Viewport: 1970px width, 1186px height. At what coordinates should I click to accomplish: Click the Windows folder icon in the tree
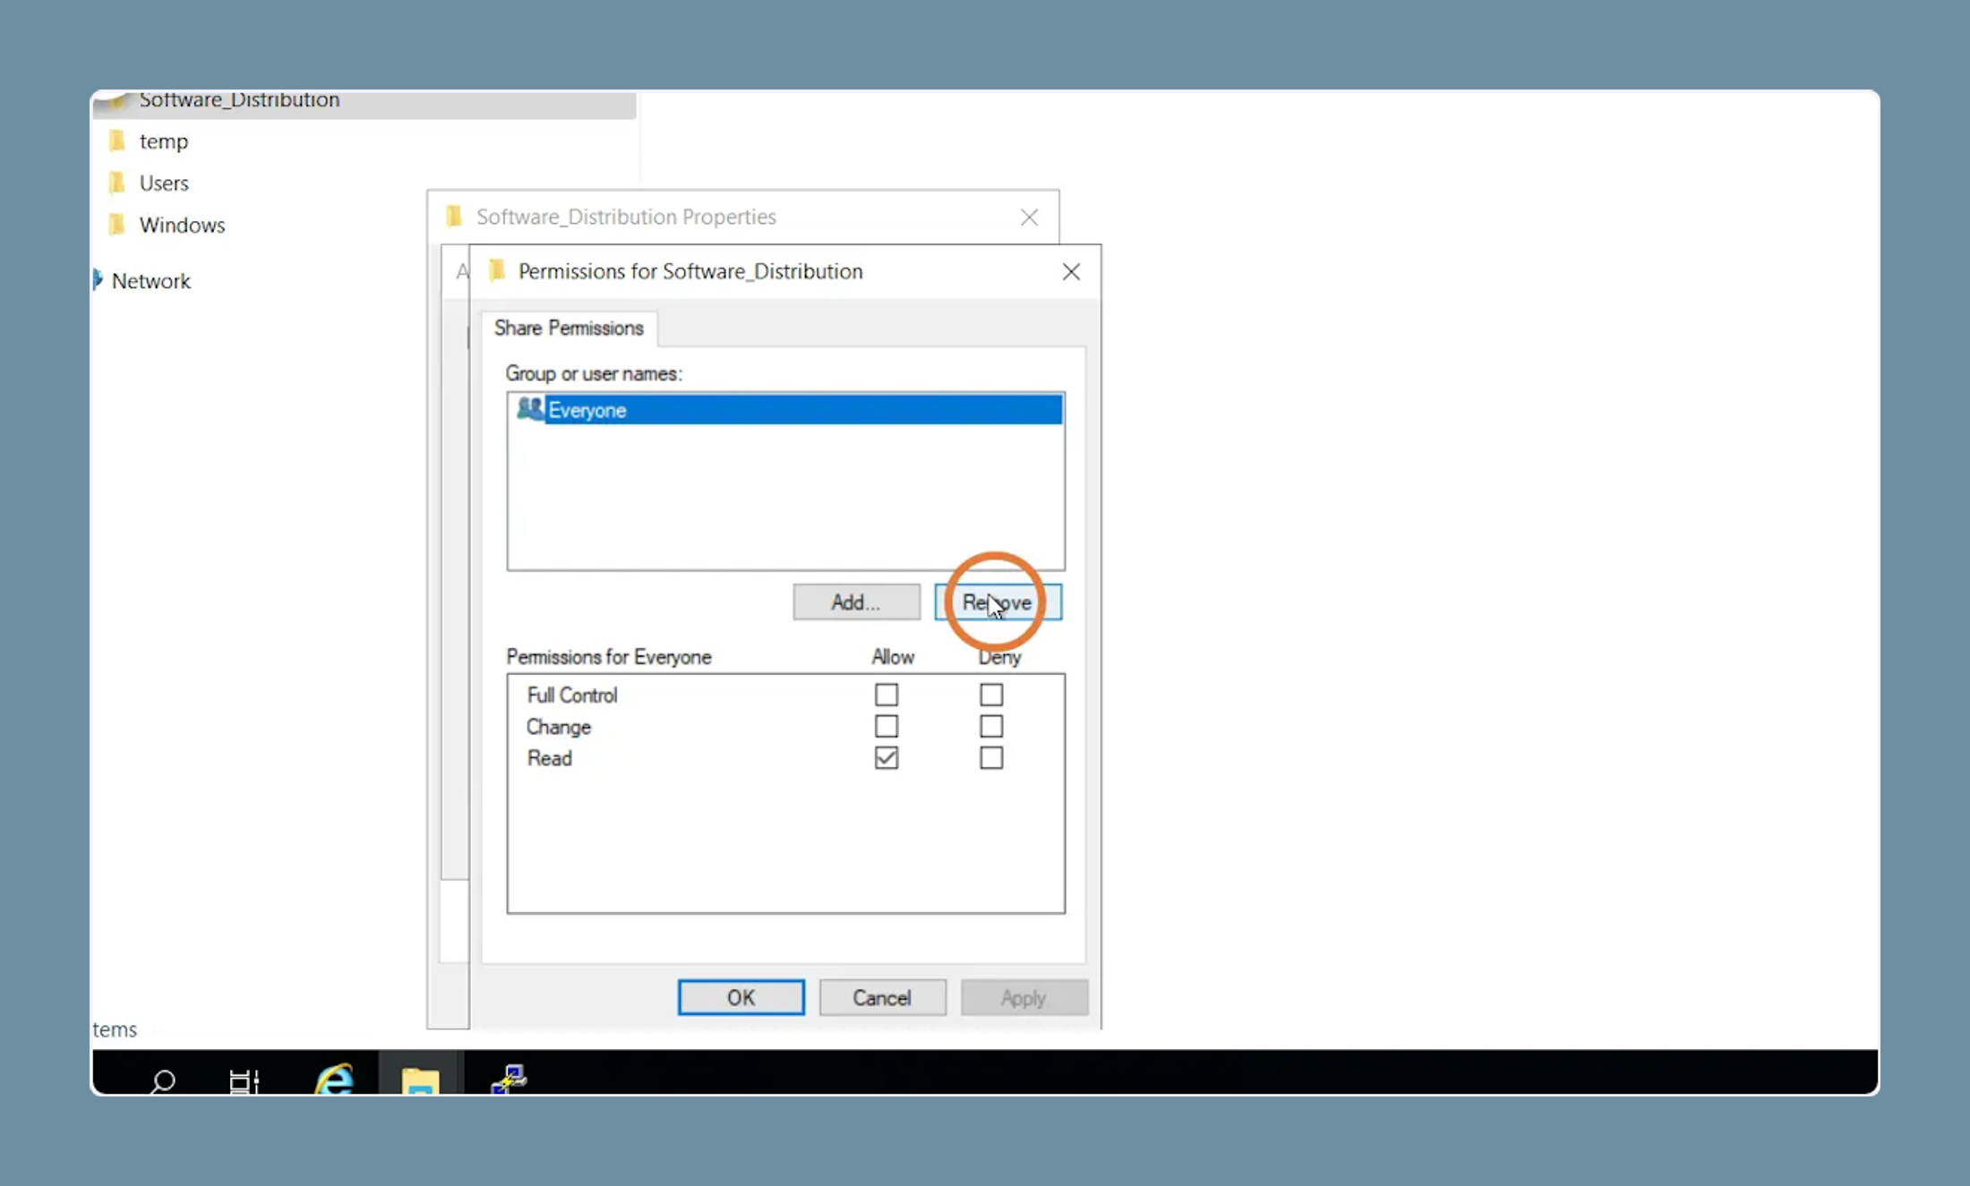(117, 224)
